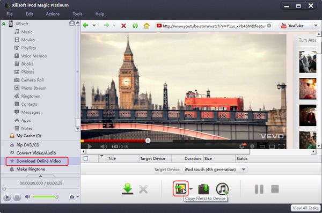Viewport: 322px width, 213px height.
Task: Open the File menu
Action: coord(10,14)
